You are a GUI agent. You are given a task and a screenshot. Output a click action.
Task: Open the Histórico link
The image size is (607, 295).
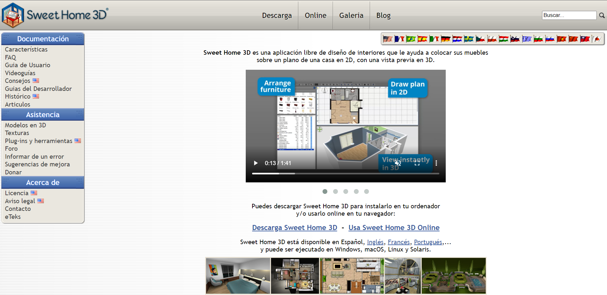[18, 96]
